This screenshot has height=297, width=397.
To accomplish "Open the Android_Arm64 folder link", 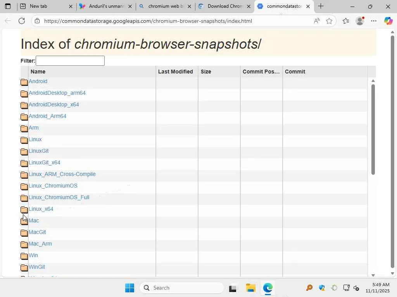I will click(x=47, y=116).
